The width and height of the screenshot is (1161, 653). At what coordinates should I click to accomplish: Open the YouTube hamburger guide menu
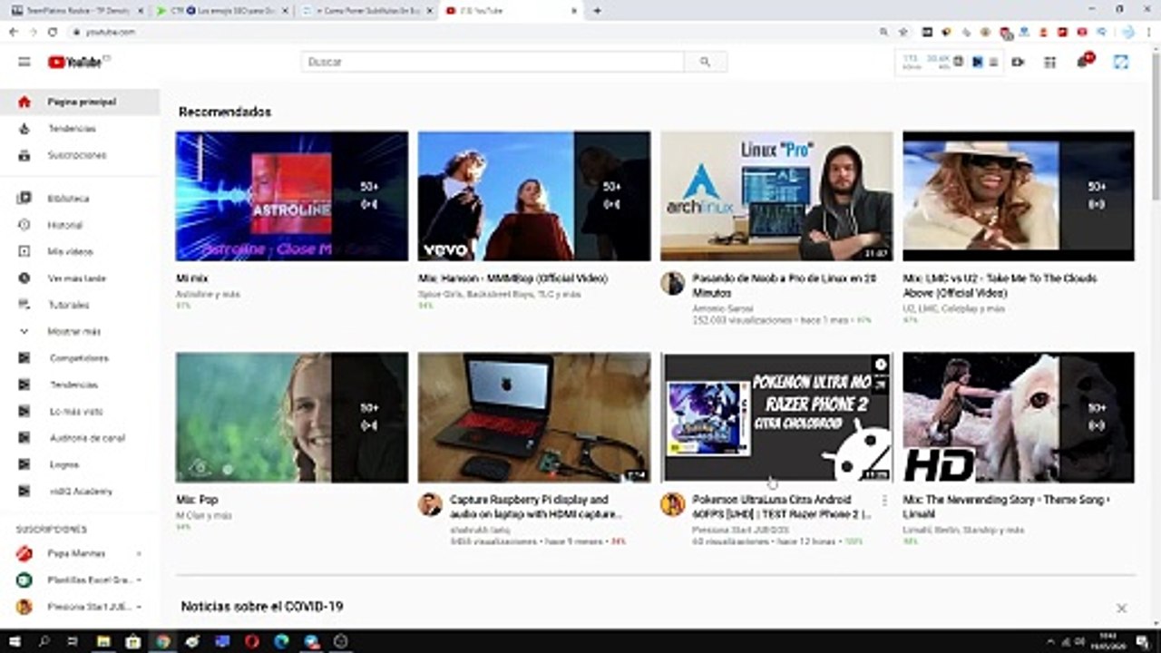click(x=24, y=62)
